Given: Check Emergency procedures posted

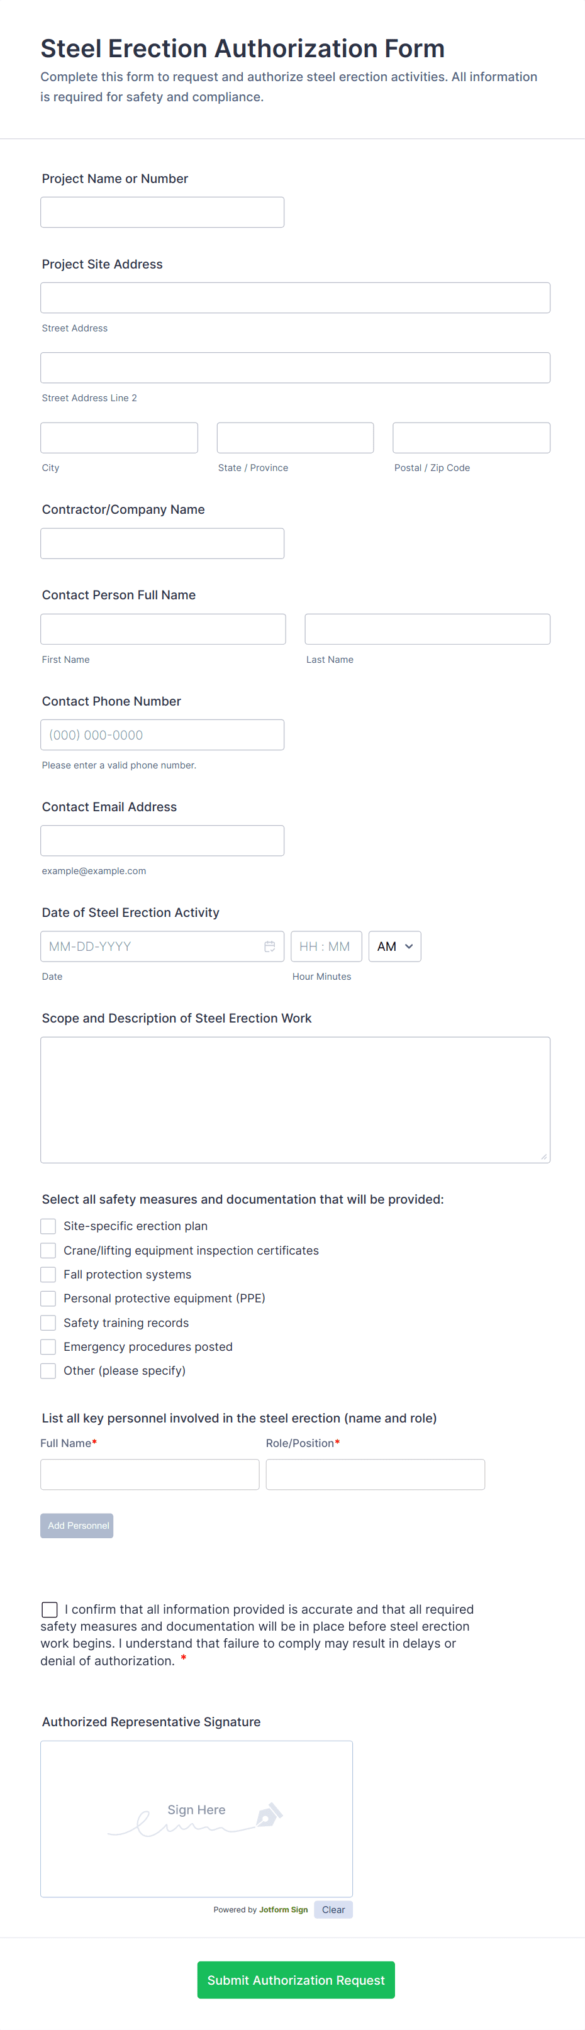Looking at the screenshot, I should pyautogui.click(x=47, y=1347).
